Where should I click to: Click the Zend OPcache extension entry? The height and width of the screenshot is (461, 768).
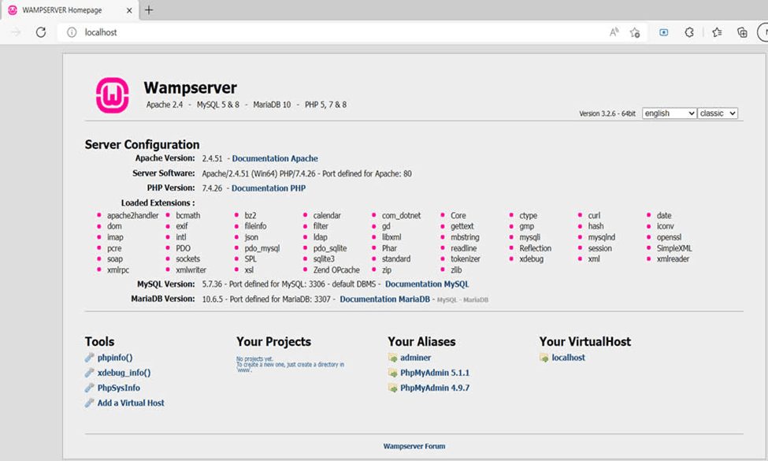click(x=336, y=270)
